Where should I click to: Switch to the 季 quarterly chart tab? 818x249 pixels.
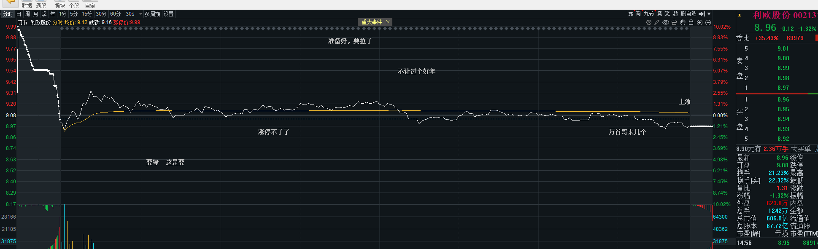click(44, 14)
